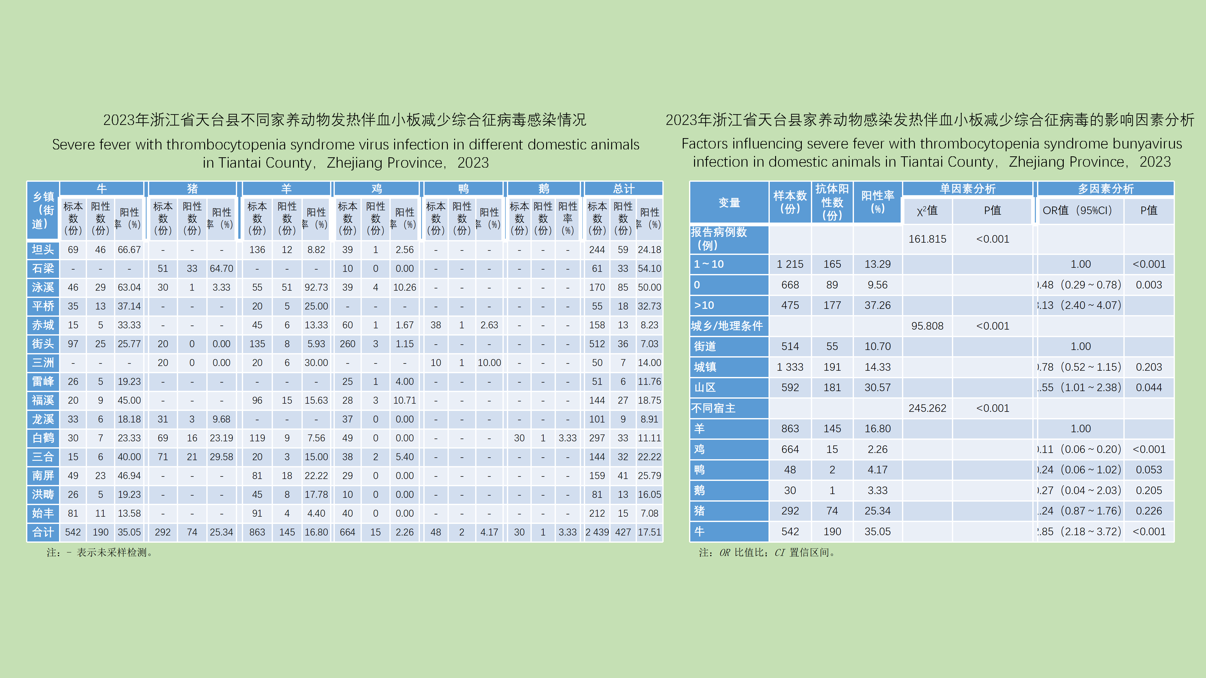The height and width of the screenshot is (678, 1206).
Task: Click the left table's Chinese title text
Action: point(345,120)
